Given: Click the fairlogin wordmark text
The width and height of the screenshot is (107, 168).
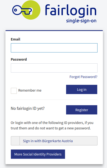Looking at the screenshot, I should click(71, 11).
